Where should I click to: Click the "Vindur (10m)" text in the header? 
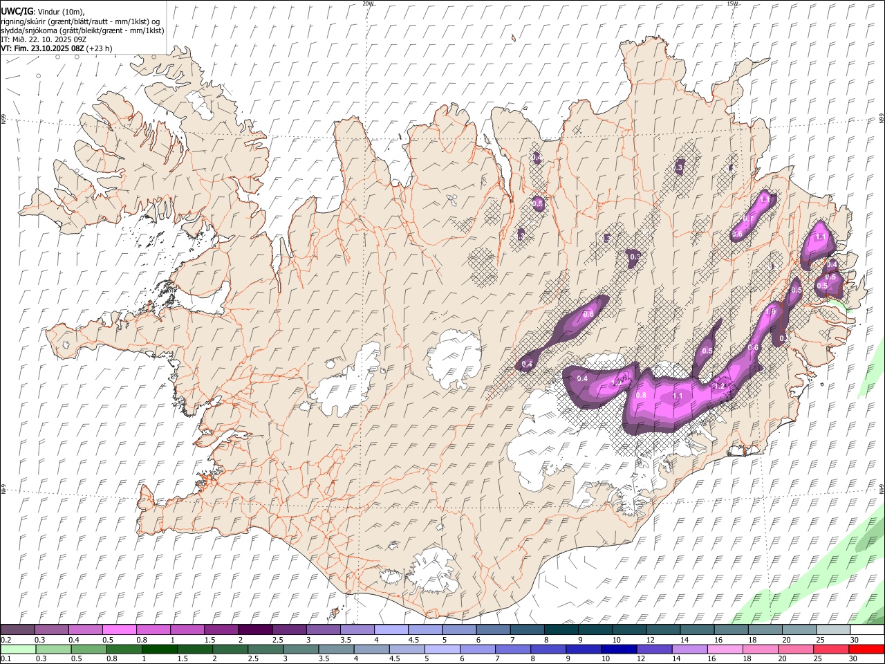pyautogui.click(x=60, y=11)
